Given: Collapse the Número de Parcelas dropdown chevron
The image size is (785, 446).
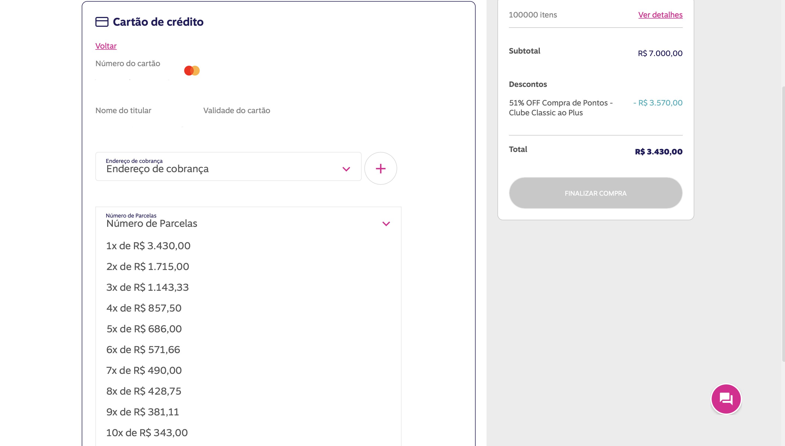Looking at the screenshot, I should [x=386, y=224].
